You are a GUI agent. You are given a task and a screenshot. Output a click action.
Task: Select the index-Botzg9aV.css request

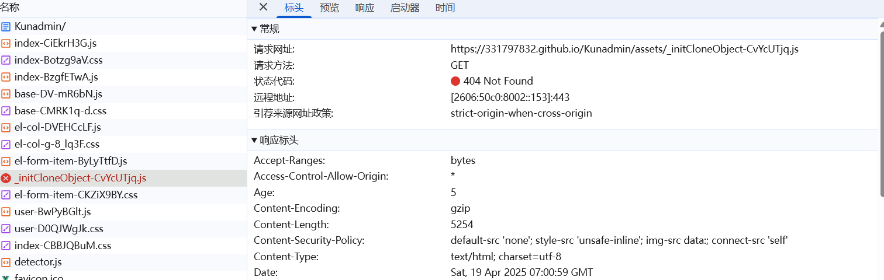tap(123, 60)
